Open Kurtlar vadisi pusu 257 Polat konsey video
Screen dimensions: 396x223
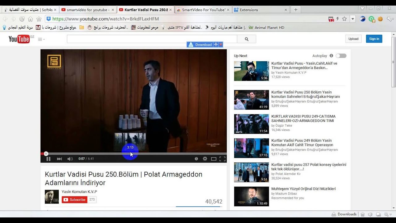(309, 167)
